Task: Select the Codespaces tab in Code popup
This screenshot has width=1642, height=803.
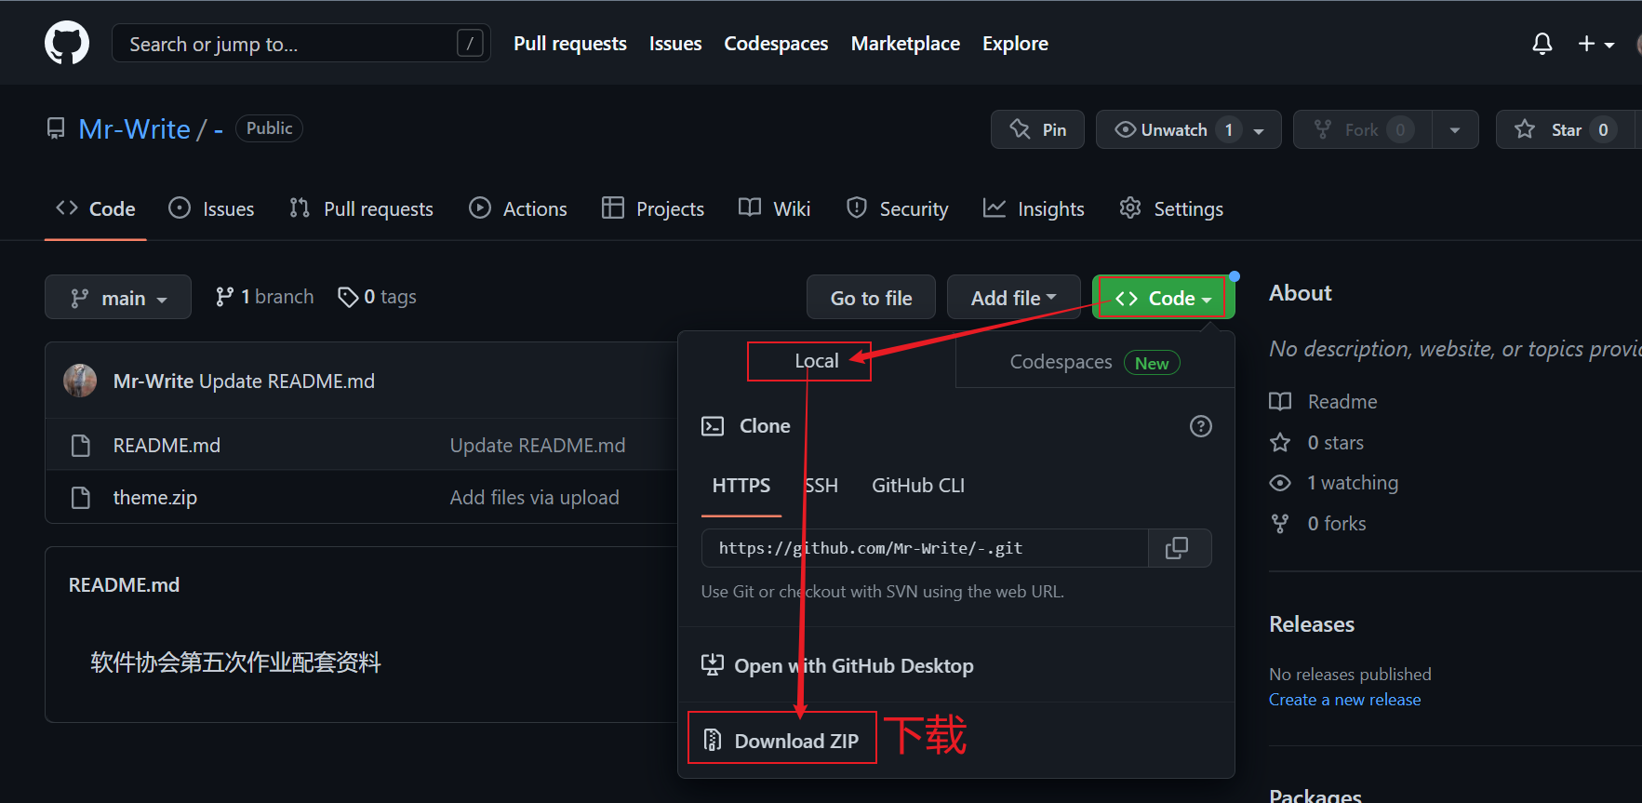Action: click(1095, 362)
